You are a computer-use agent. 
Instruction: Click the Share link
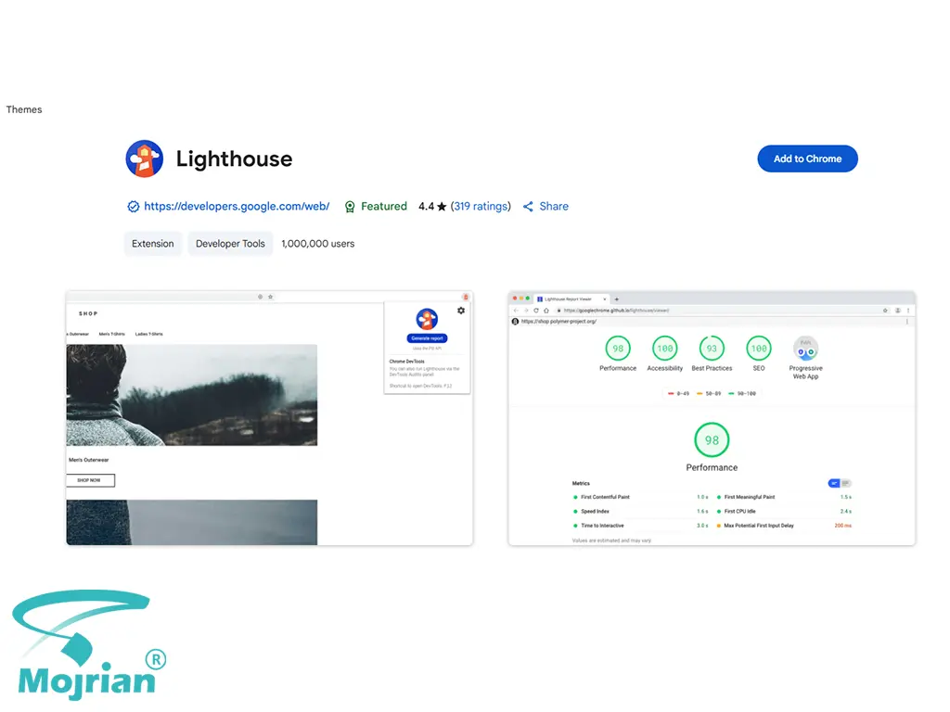(554, 207)
